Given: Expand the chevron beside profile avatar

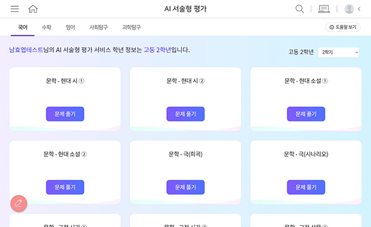Looking at the screenshot, I should [x=359, y=9].
